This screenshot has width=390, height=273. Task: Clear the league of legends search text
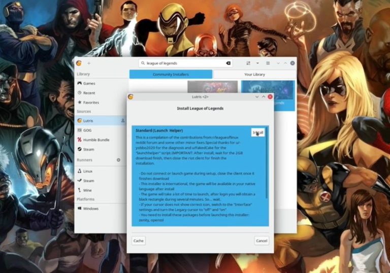(228, 63)
